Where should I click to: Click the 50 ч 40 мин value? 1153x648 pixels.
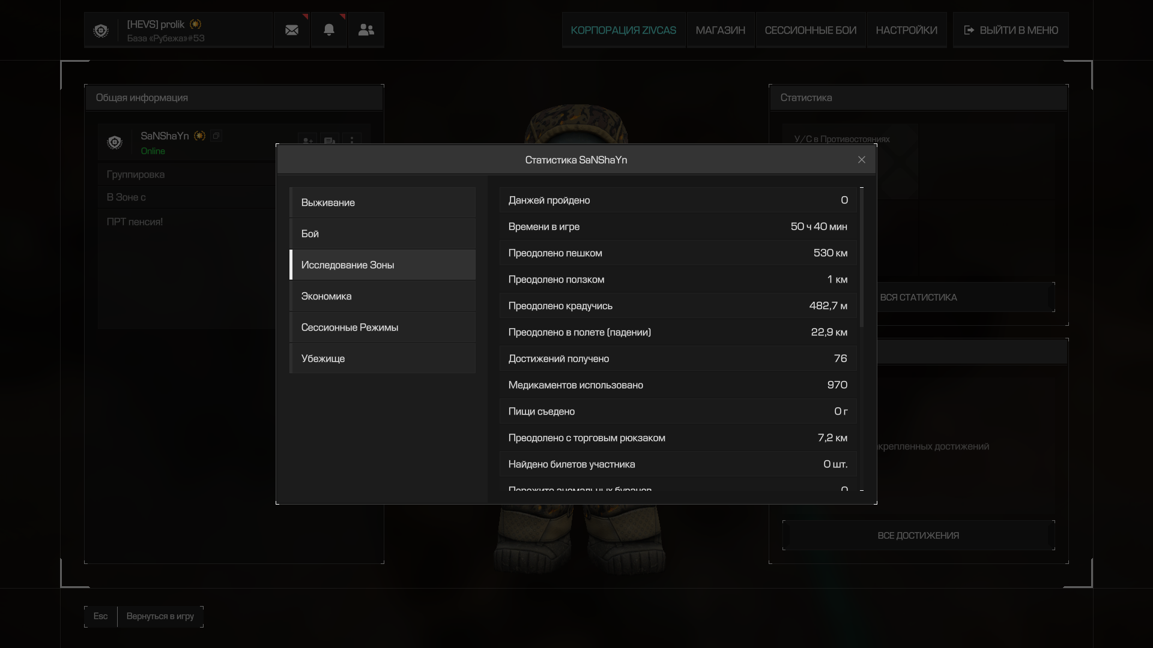click(819, 227)
